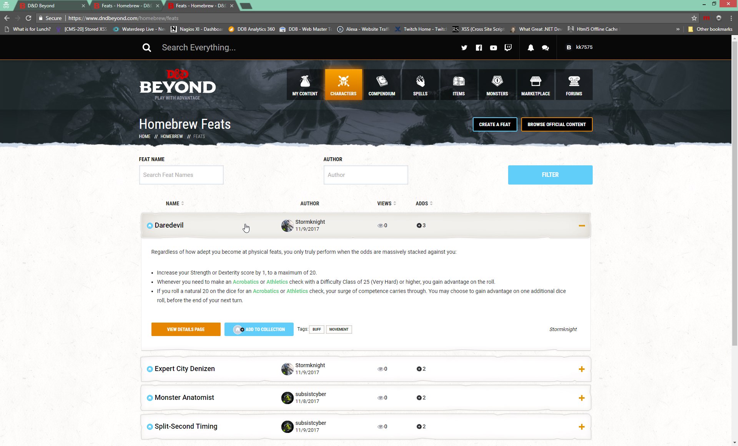Screen dimensions: 738x446
Task: Go to Home breadcrumb link
Action: click(145, 136)
